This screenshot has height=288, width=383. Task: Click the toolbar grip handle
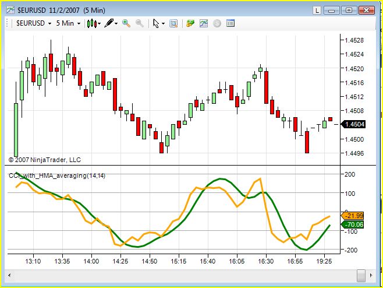coord(7,23)
